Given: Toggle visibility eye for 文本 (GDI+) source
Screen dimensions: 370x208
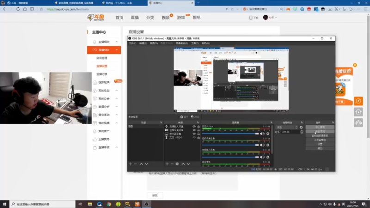Looking at the screenshot, I should pos(194,137).
